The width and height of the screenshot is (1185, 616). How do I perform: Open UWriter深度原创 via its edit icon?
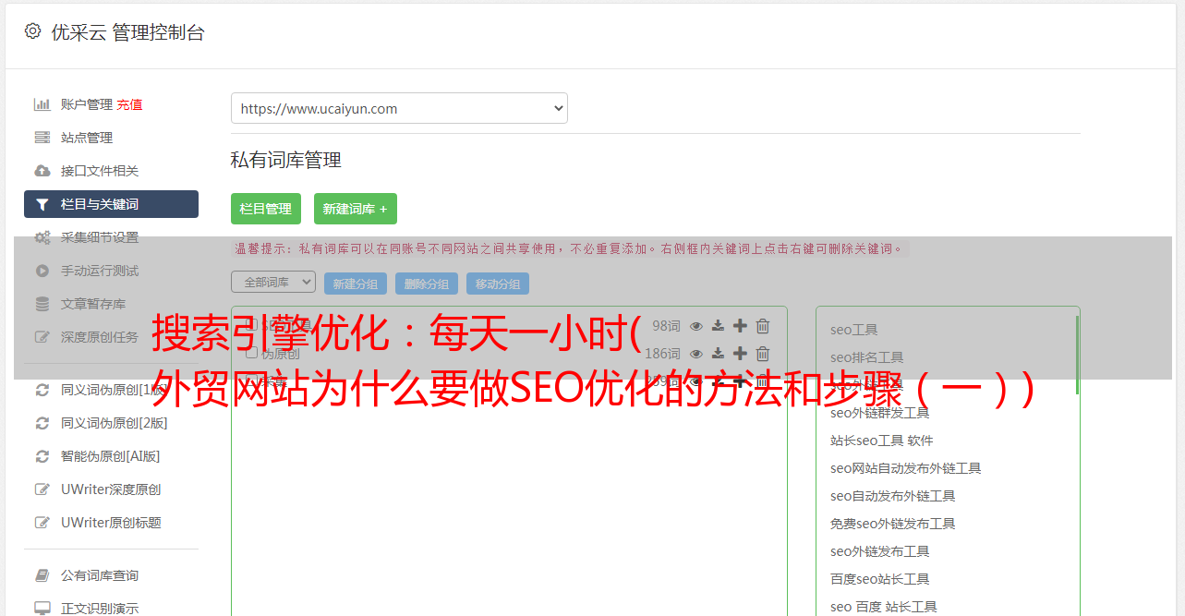click(42, 489)
